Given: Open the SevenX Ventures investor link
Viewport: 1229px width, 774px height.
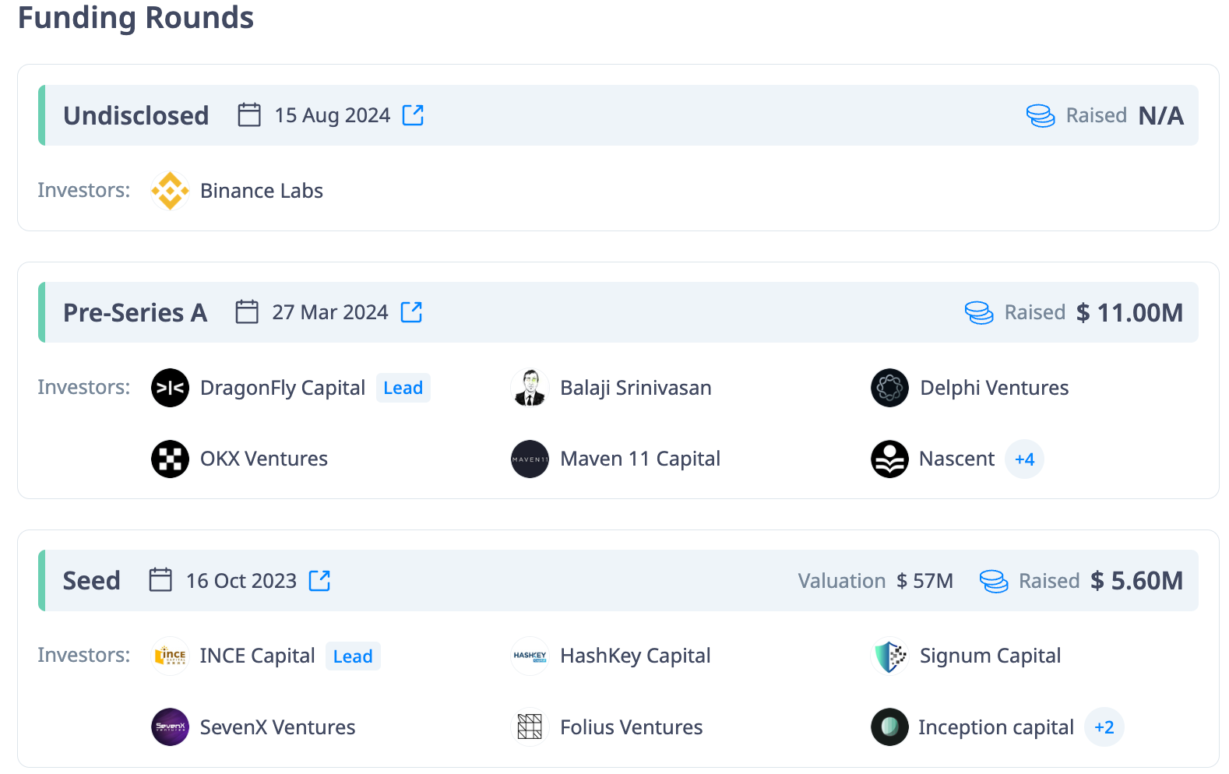Looking at the screenshot, I should tap(277, 727).
